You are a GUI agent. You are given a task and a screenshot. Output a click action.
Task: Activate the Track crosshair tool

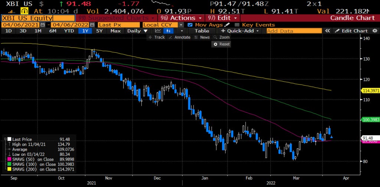coord(157,37)
